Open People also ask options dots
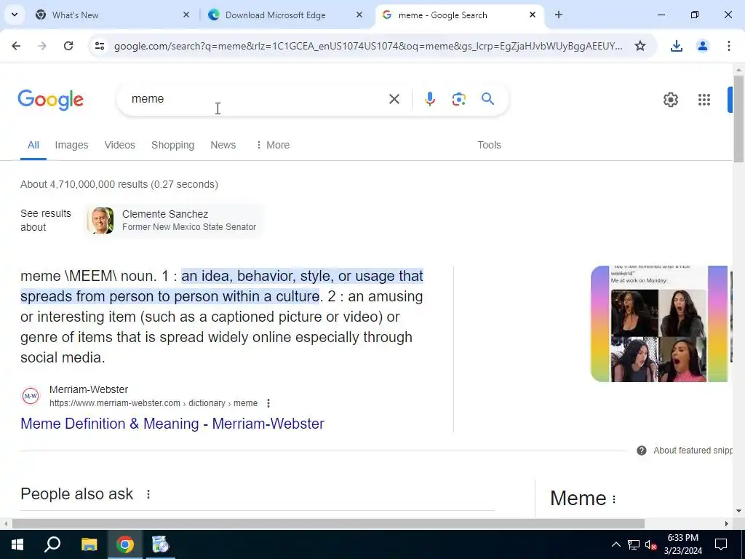This screenshot has height=559, width=745. click(x=148, y=494)
